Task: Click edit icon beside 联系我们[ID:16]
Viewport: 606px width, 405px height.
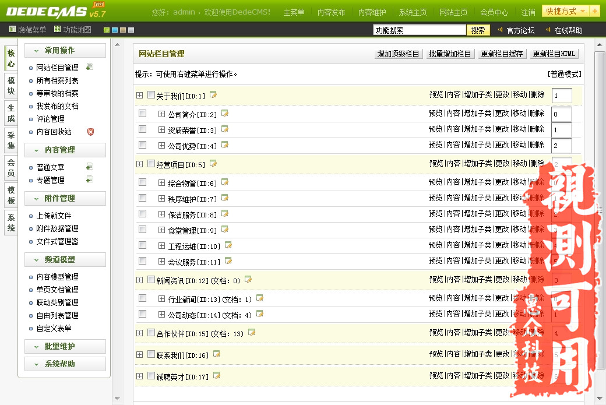Action: coord(217,354)
